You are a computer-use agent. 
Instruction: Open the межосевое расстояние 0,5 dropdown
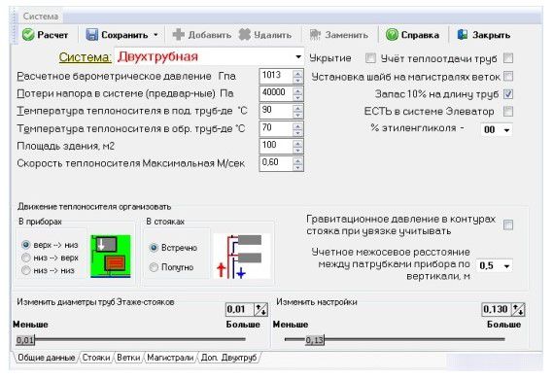click(506, 266)
